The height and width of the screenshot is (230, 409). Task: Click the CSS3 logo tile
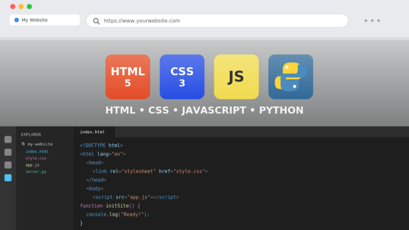click(182, 76)
